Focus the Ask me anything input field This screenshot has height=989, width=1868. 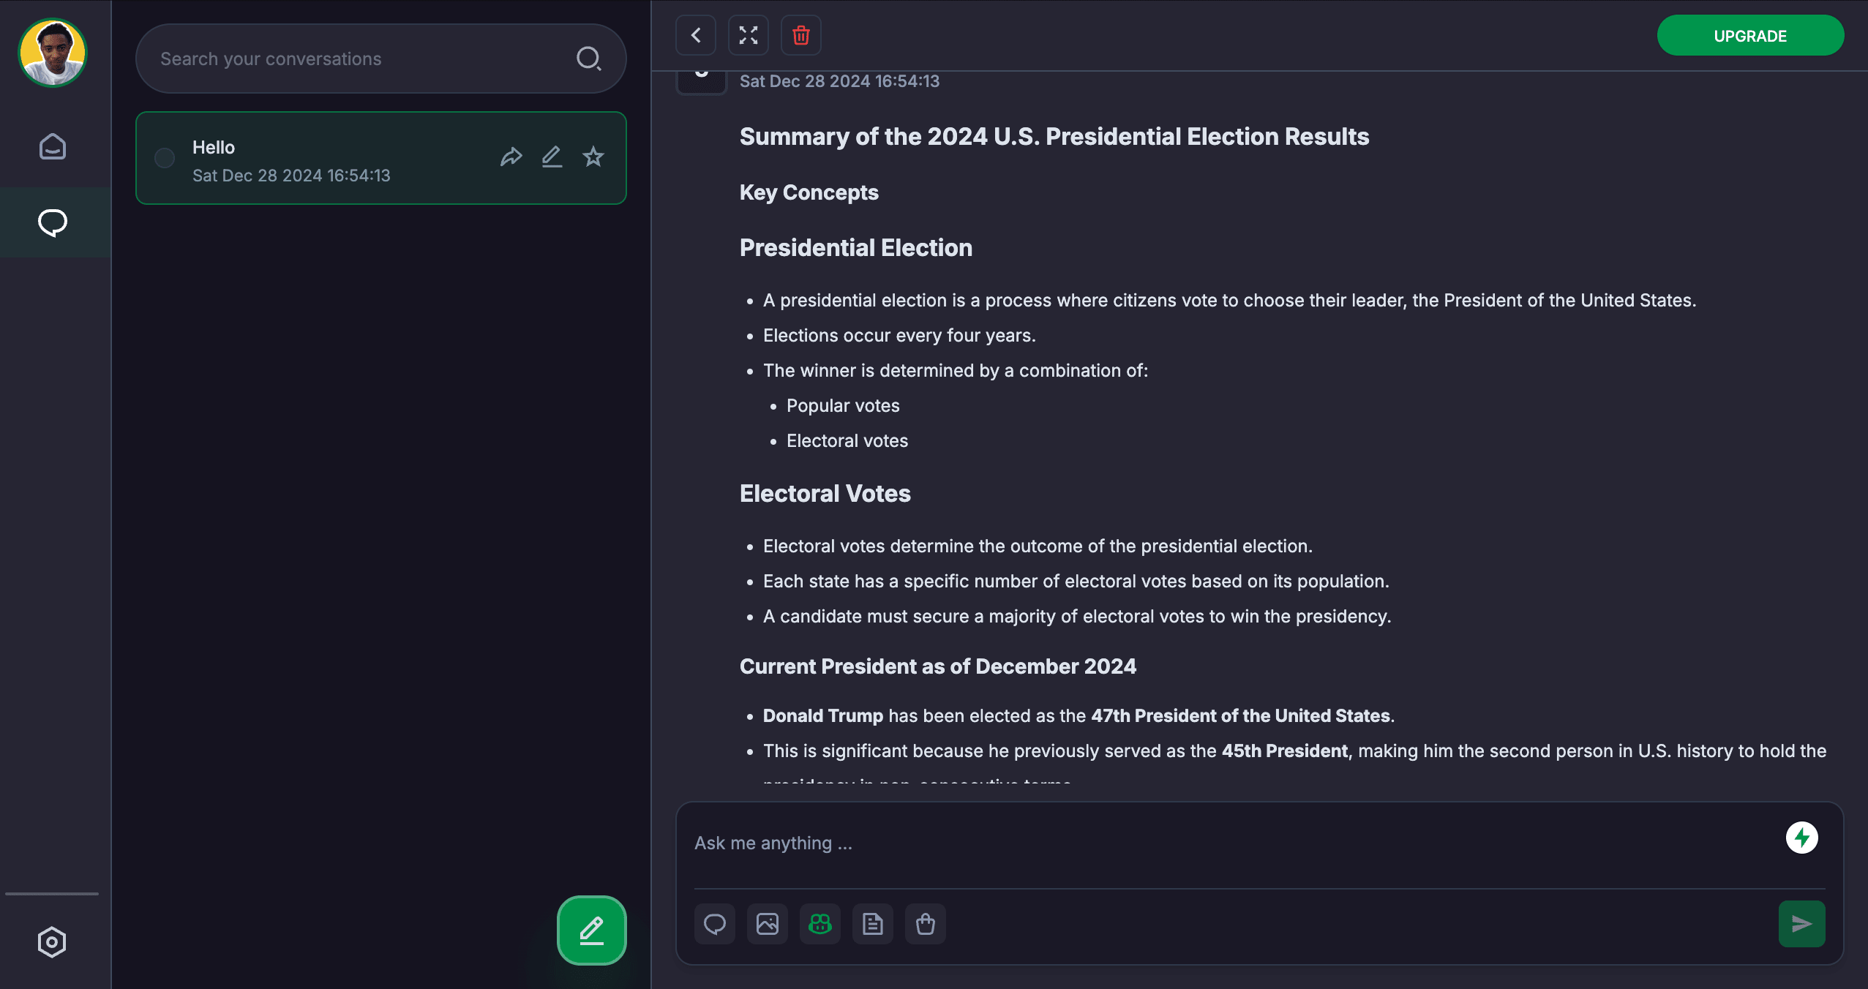coord(1229,843)
